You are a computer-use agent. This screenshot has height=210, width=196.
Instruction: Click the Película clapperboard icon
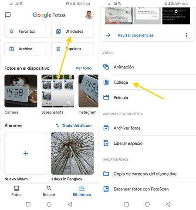click(x=106, y=97)
